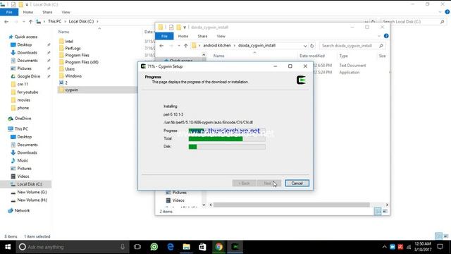Image resolution: width=451 pixels, height=254 pixels.
Task: Click the Cygwin logo in the setup dialog
Action: pyautogui.click(x=301, y=80)
